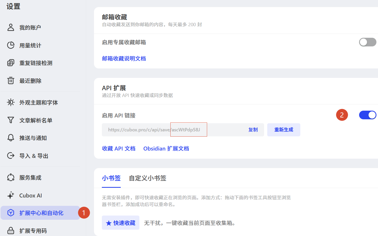Viewport: 378px width, 236px height.
Task: Click the notifications bell icon
Action: click(x=11, y=138)
